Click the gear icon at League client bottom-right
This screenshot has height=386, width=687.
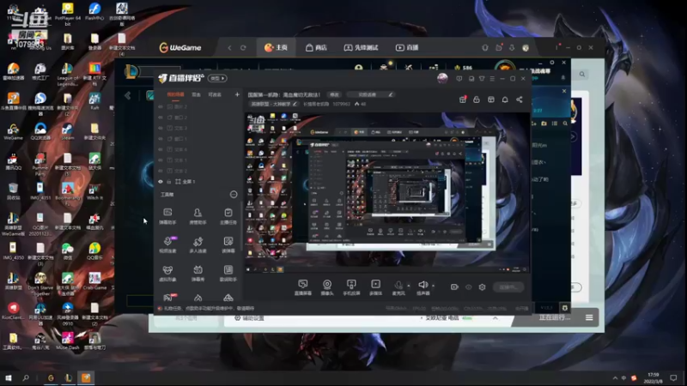coord(565,308)
